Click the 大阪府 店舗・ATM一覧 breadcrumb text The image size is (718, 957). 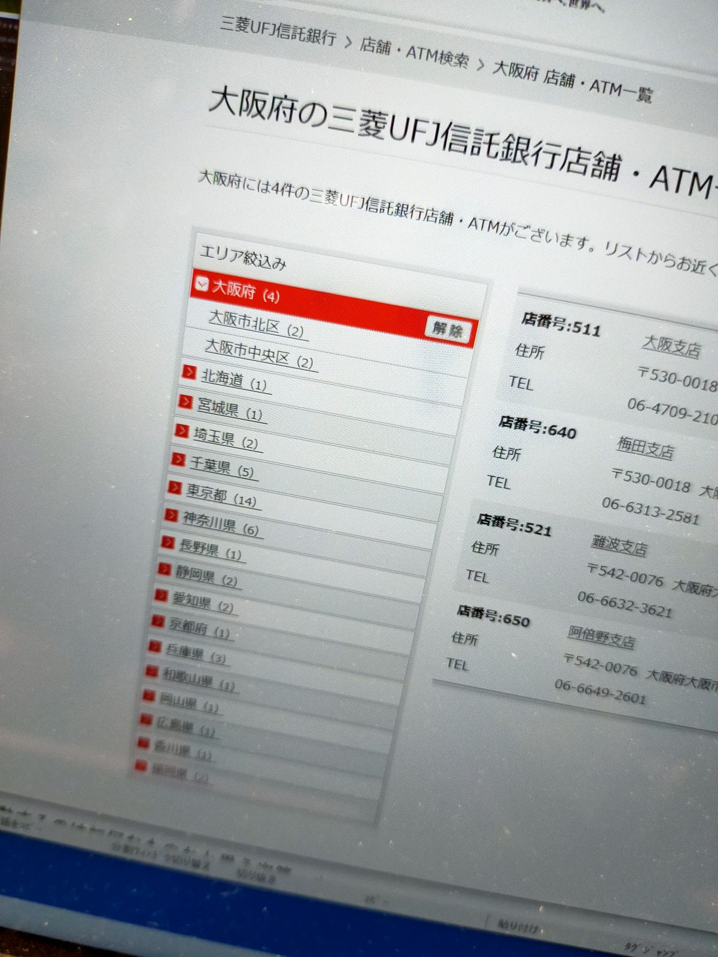(x=572, y=82)
